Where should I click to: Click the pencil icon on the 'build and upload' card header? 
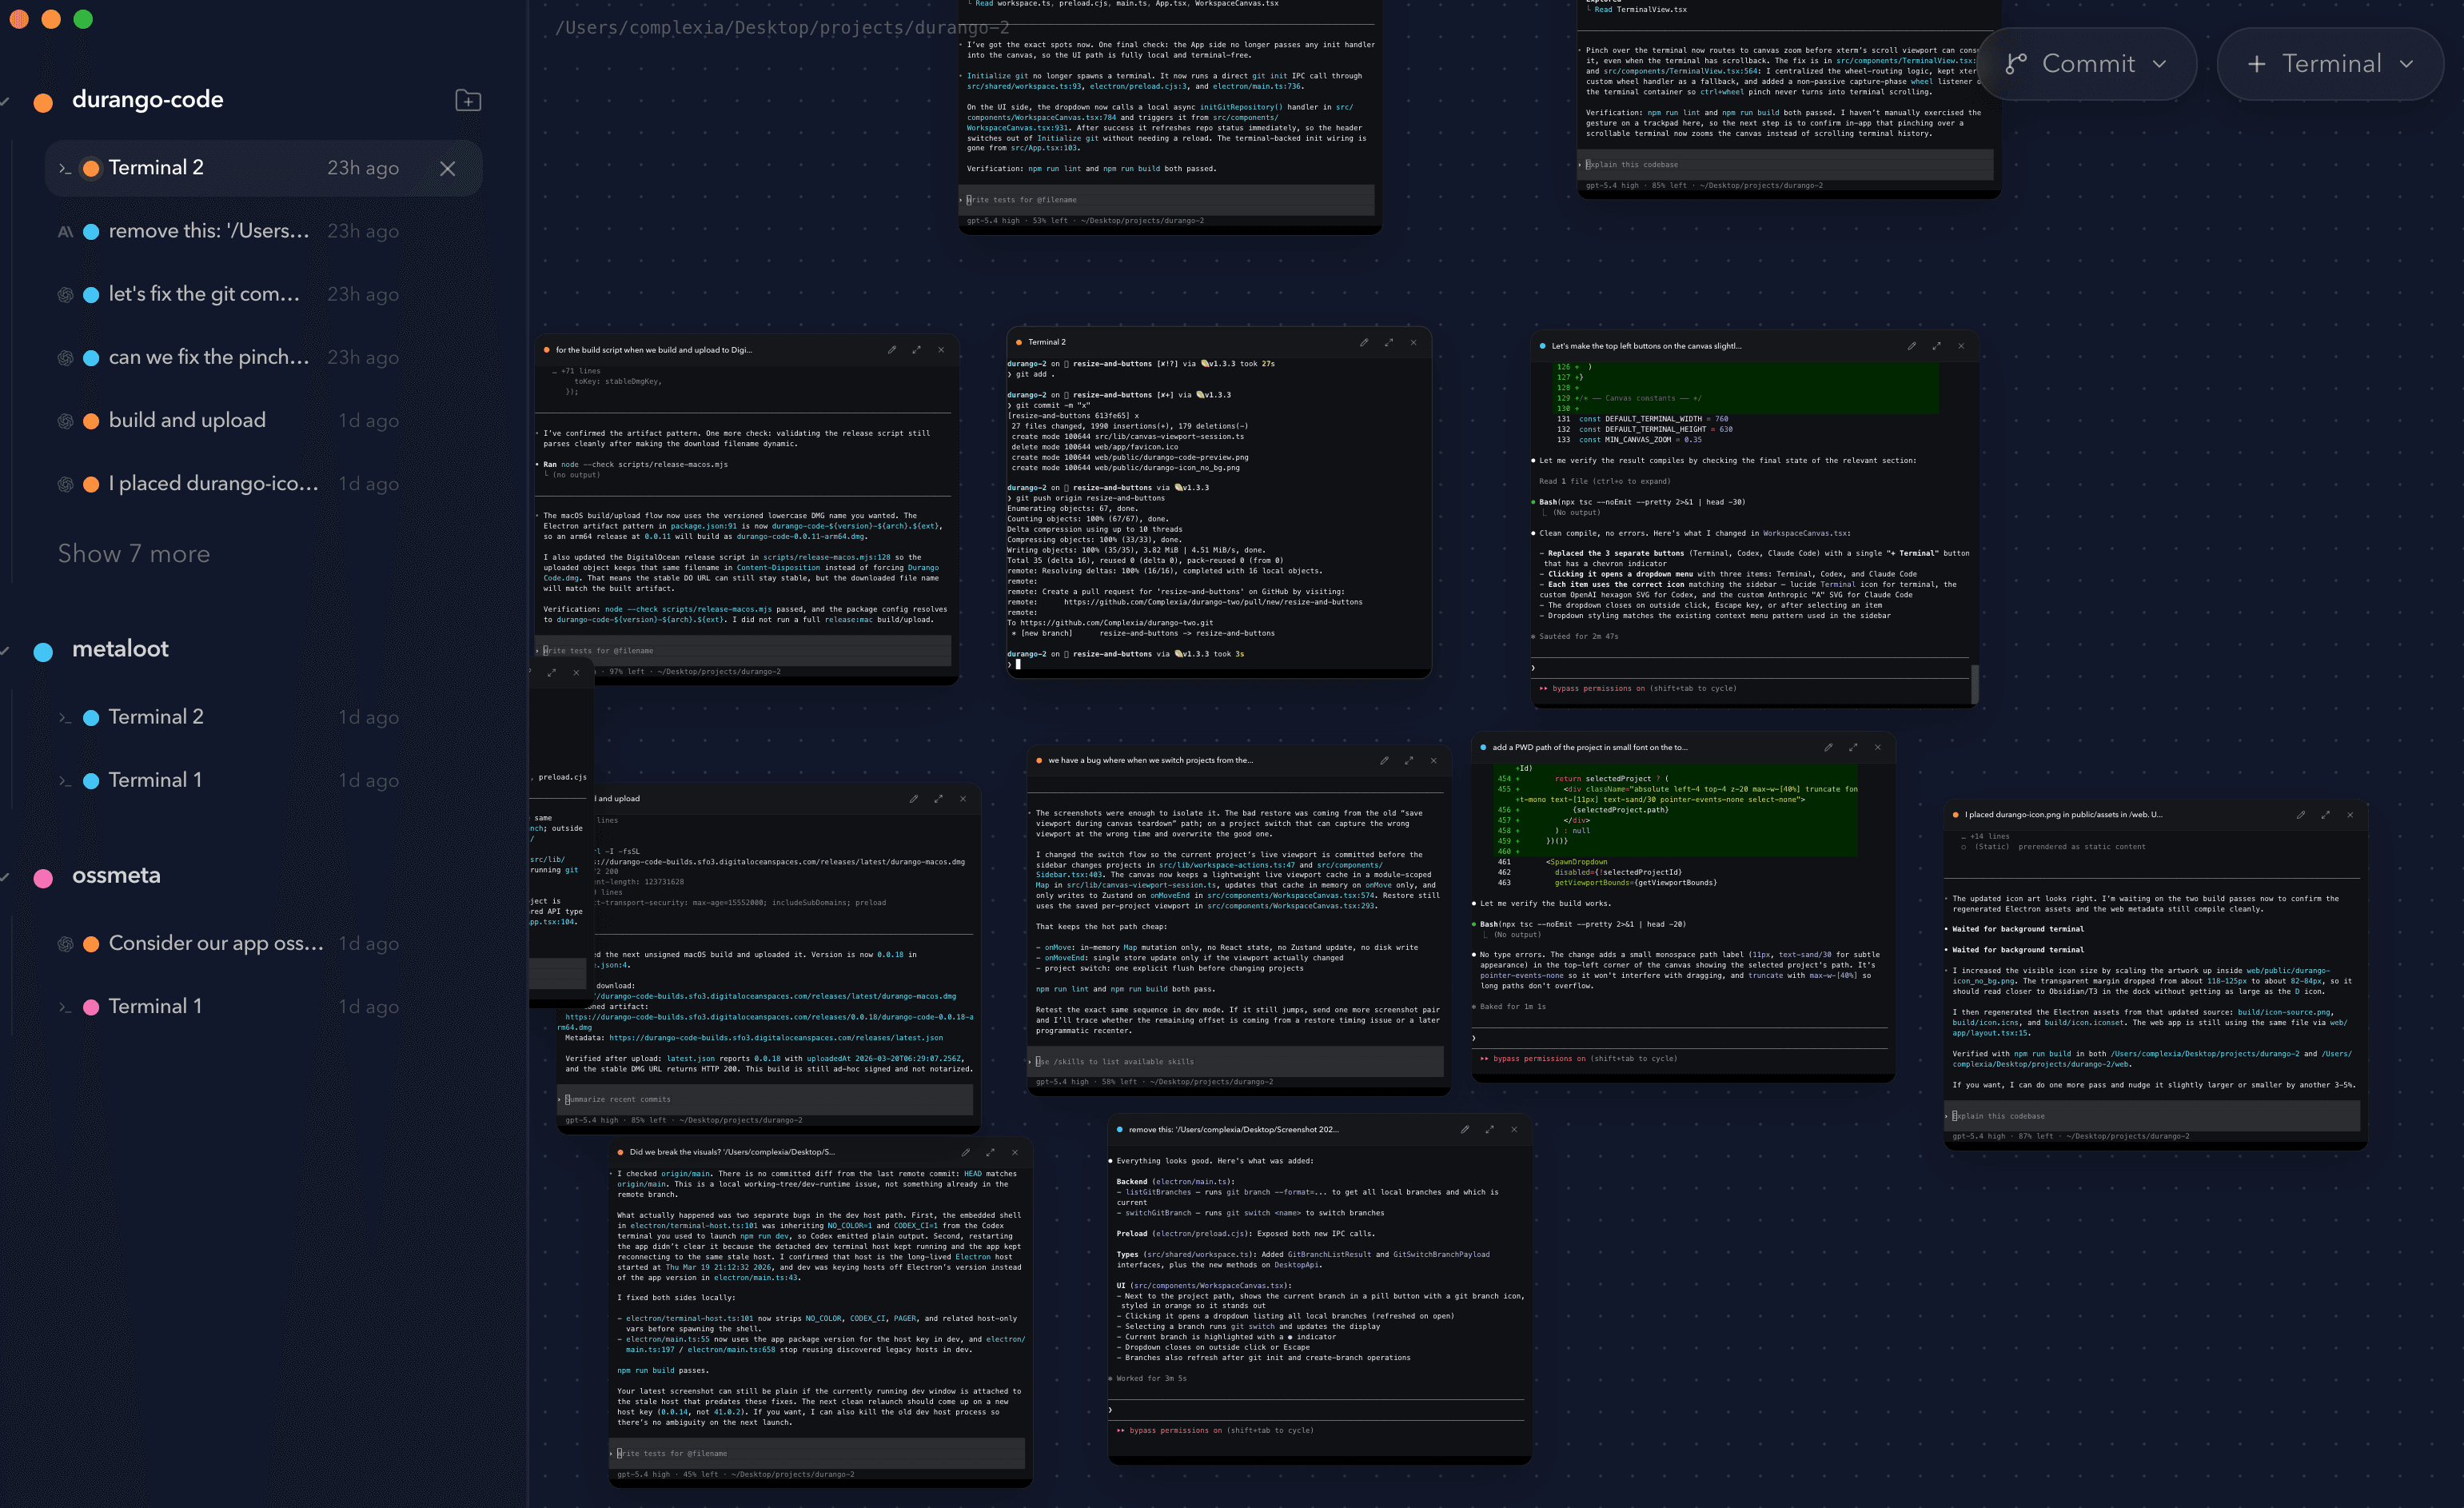coord(913,798)
